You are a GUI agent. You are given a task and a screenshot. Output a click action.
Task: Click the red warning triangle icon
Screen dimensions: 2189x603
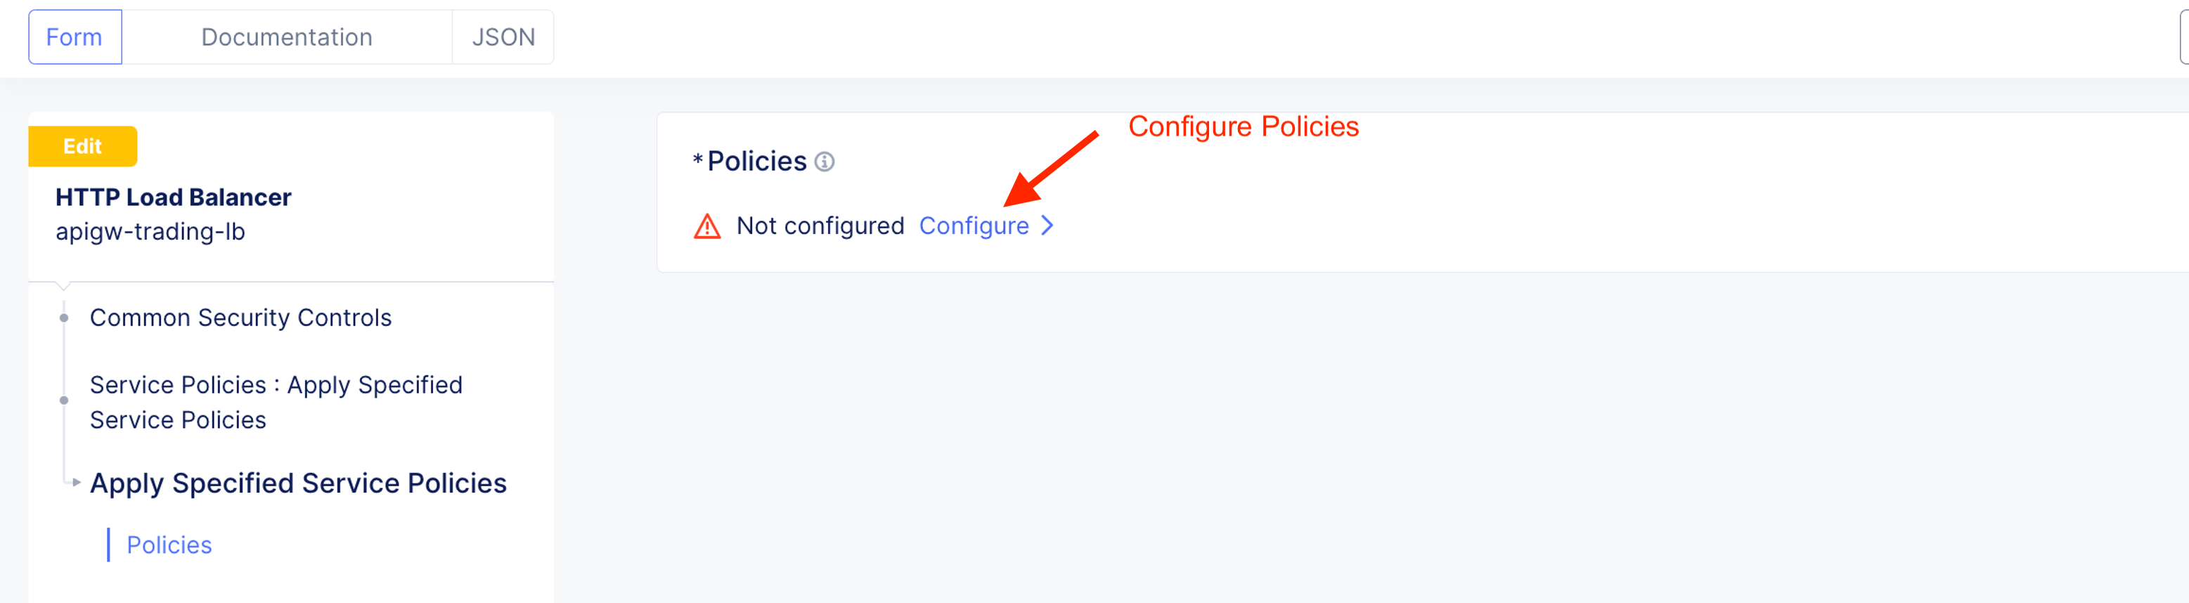point(707,227)
